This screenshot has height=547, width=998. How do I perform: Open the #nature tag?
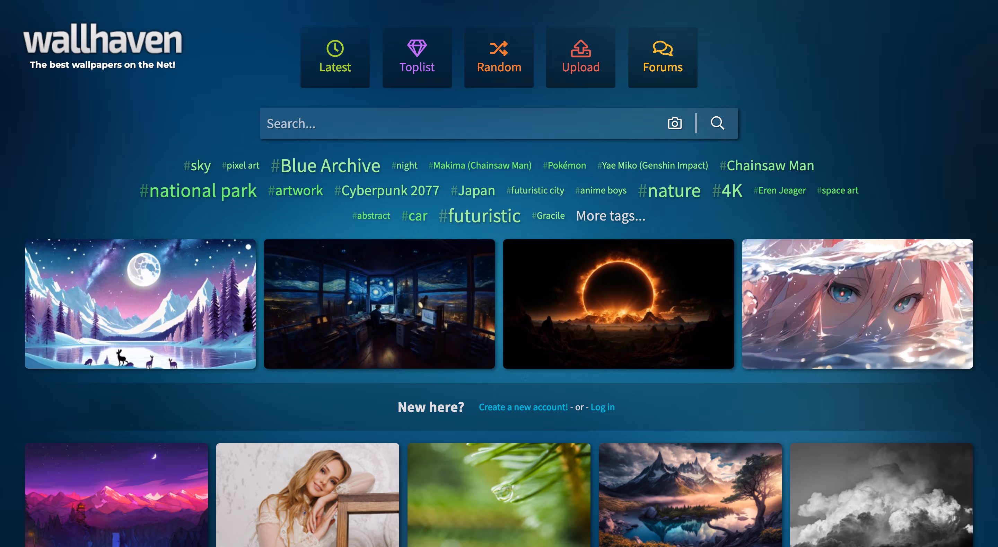coord(669,191)
